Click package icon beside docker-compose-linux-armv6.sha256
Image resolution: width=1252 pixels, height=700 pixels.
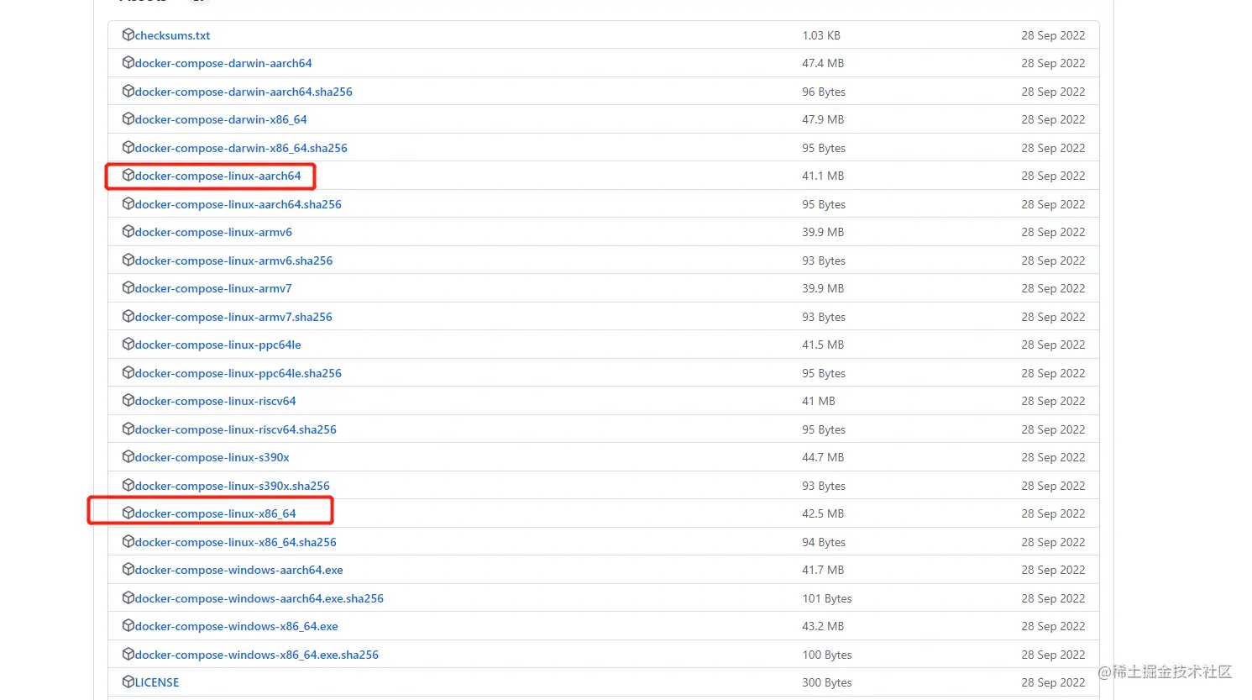pos(128,260)
